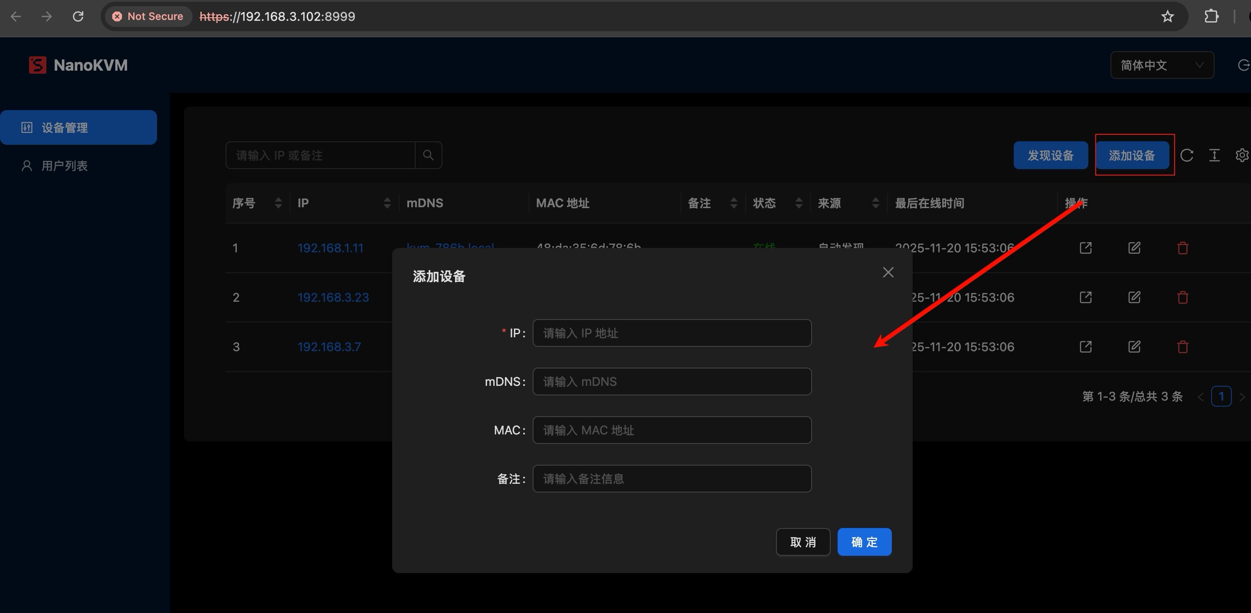Focus the IP address input field

tap(671, 333)
